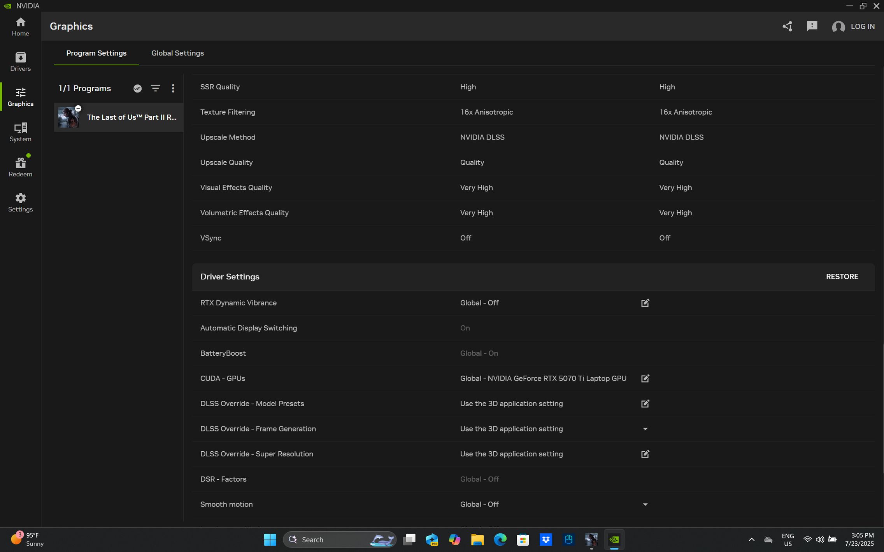
Task: Edit DLSS Override - Model Presets
Action: (x=645, y=404)
